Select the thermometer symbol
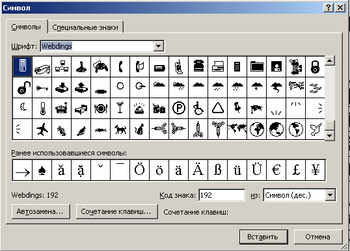 42,109
